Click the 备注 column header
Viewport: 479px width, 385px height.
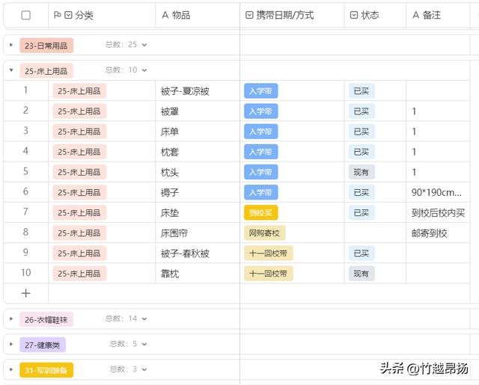[438, 15]
